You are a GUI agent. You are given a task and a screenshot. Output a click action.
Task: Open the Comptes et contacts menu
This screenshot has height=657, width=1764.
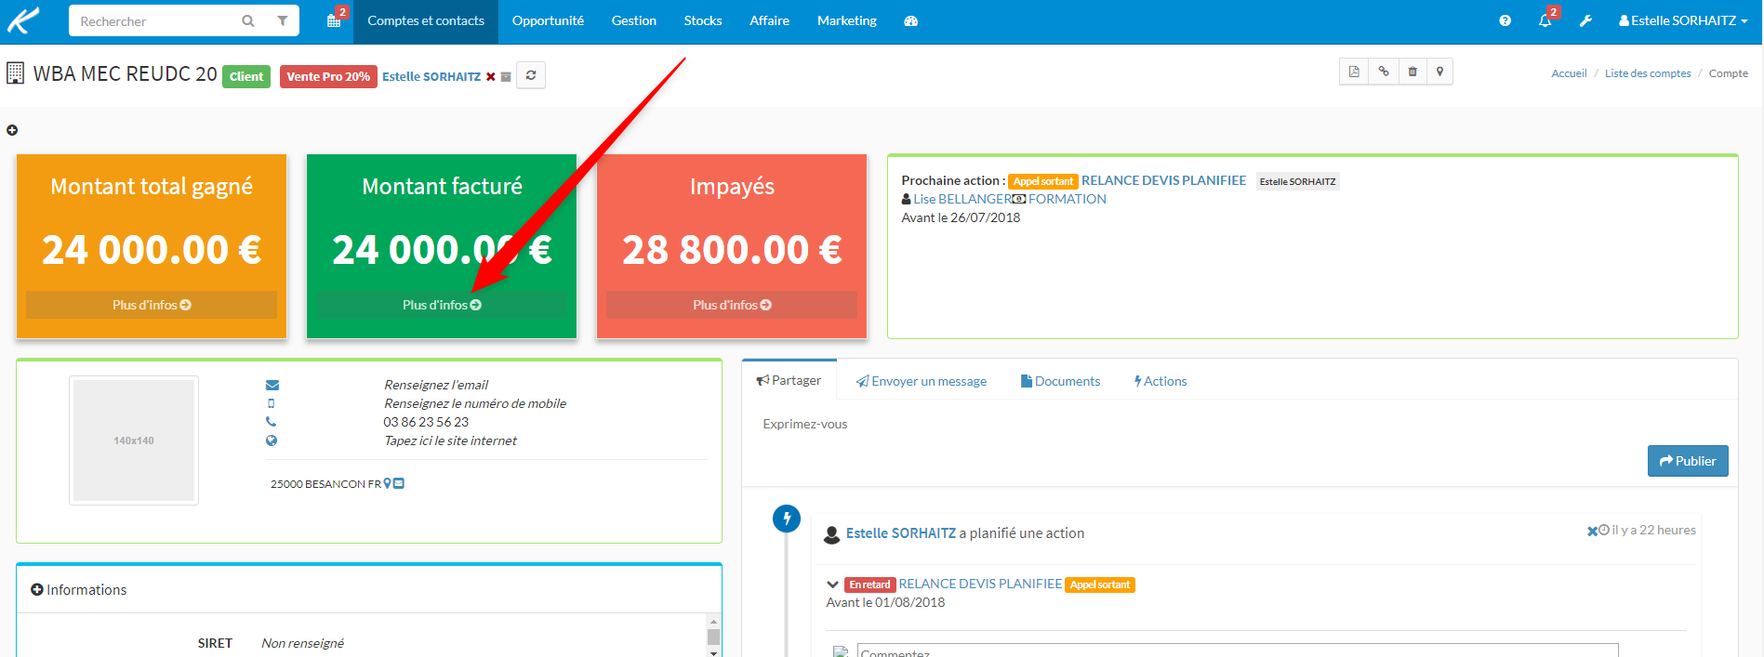pos(426,20)
